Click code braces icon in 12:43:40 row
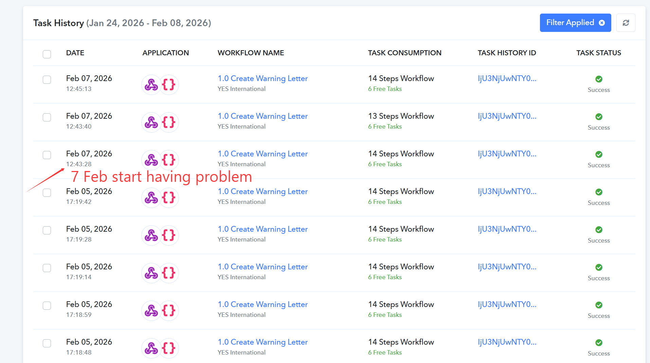The height and width of the screenshot is (363, 650). tap(169, 122)
